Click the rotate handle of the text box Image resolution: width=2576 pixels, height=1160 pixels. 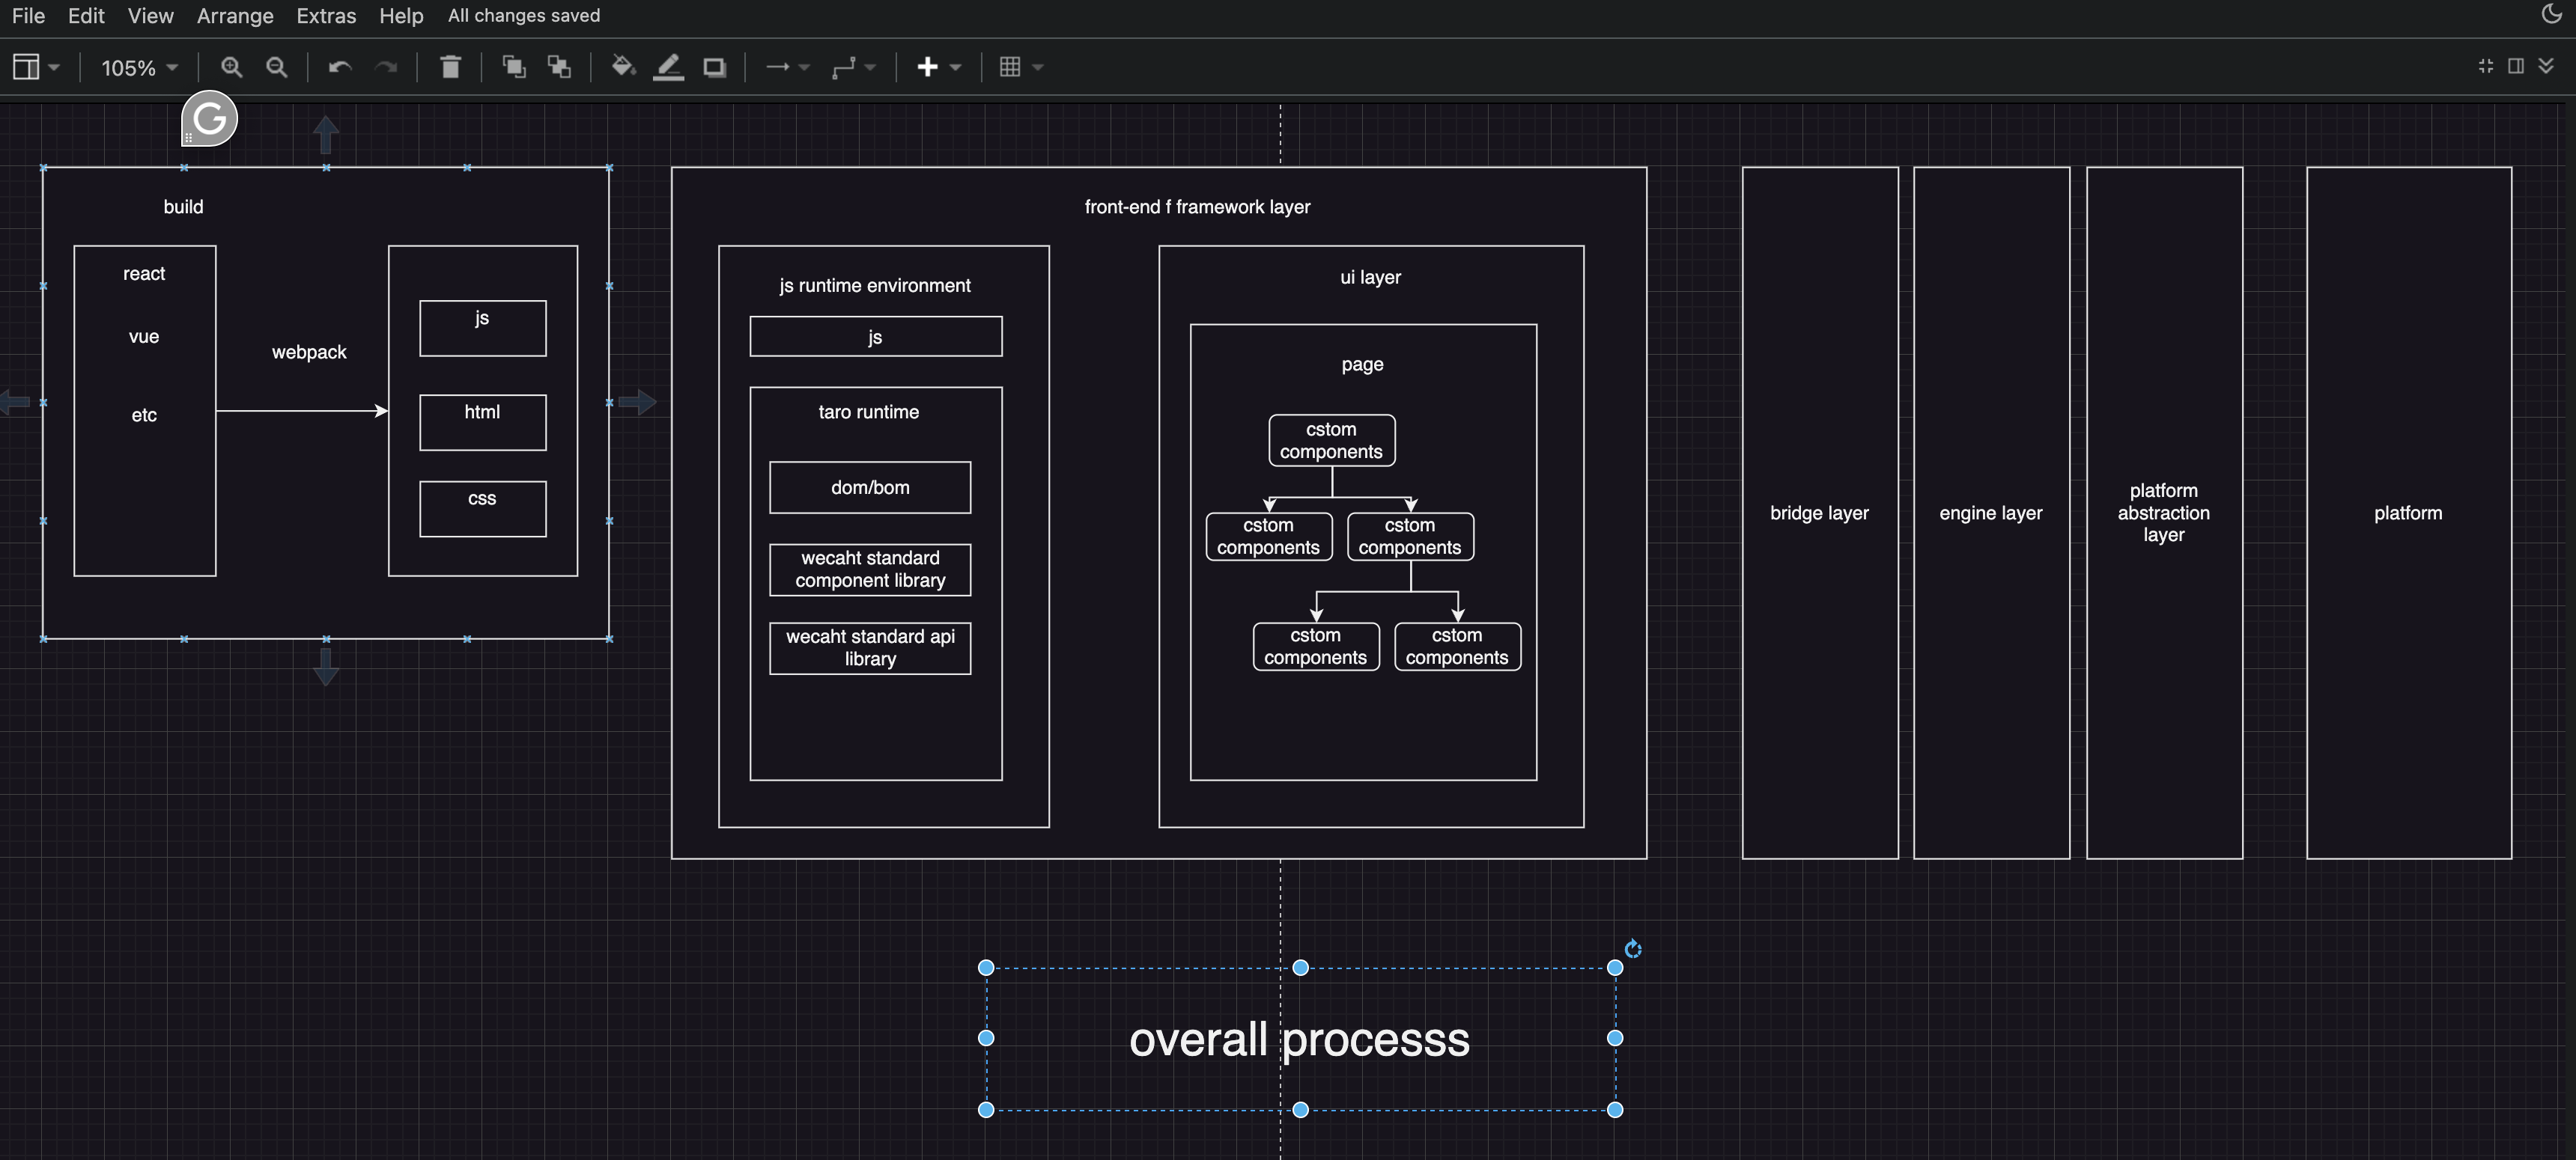coord(1633,948)
